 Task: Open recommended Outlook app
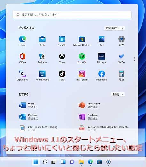click(x=29, y=117)
